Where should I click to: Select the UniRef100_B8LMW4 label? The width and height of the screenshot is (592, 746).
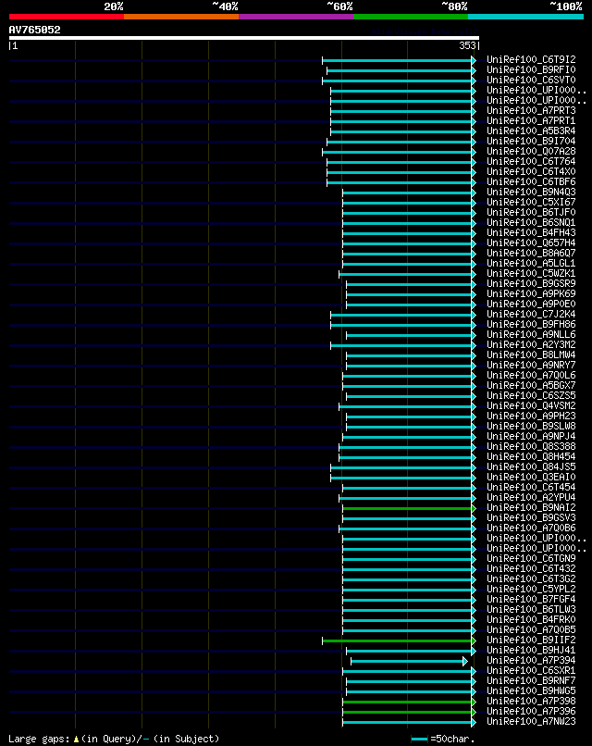[531, 354]
